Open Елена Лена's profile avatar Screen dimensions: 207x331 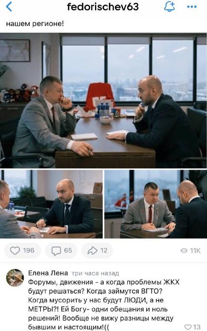point(15,278)
